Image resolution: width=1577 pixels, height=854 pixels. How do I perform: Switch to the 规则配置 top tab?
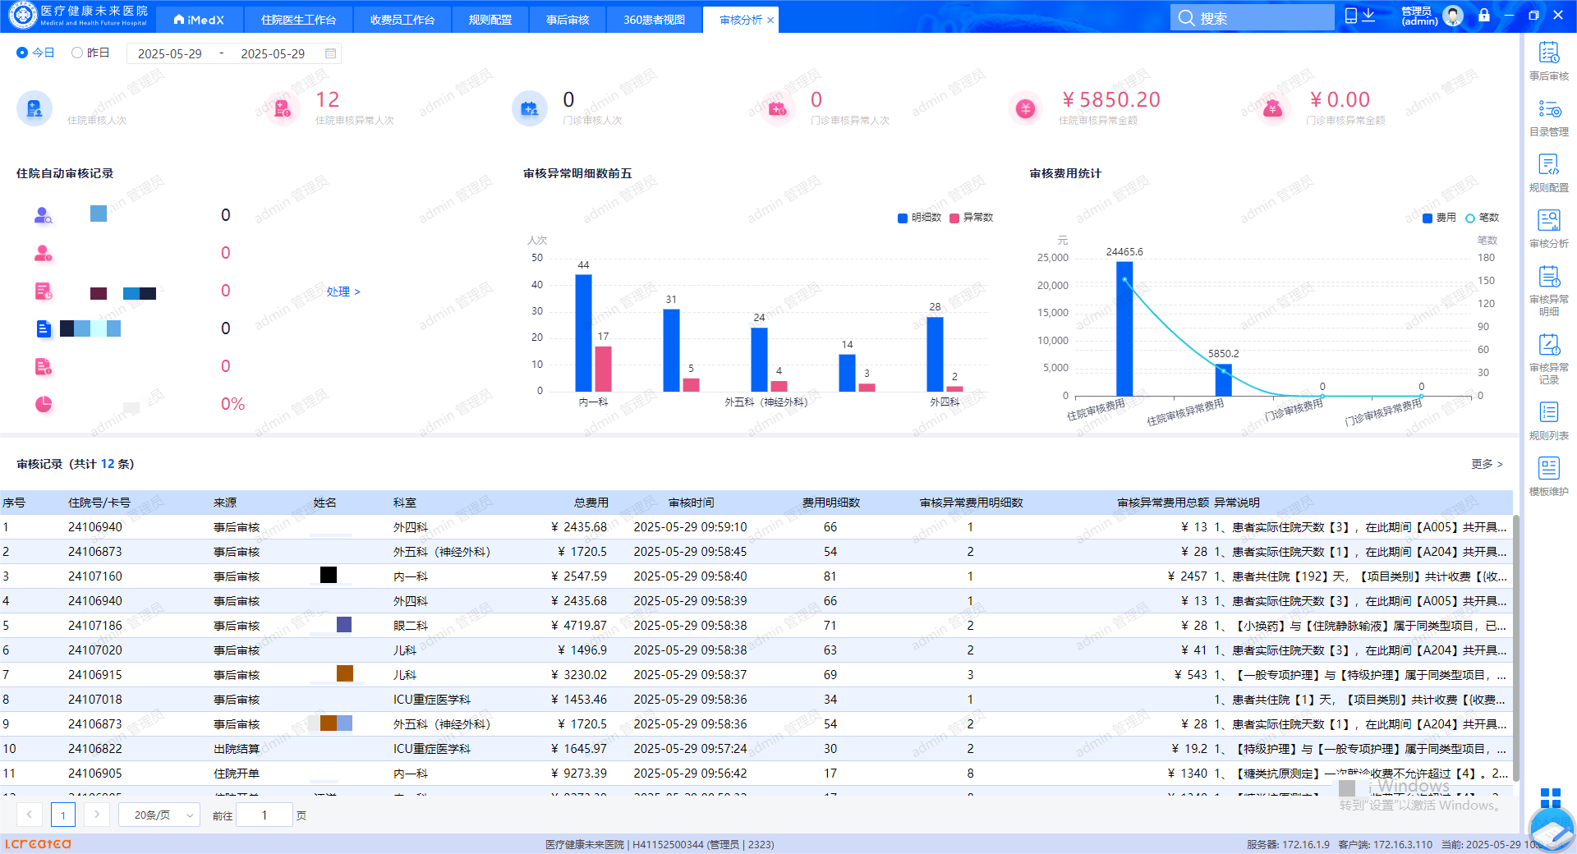pyautogui.click(x=490, y=20)
